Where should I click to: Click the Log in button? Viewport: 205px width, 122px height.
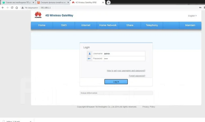[x=116, y=82]
